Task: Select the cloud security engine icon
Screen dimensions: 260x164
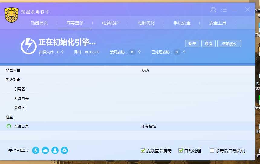Action: pyautogui.click(x=45, y=151)
